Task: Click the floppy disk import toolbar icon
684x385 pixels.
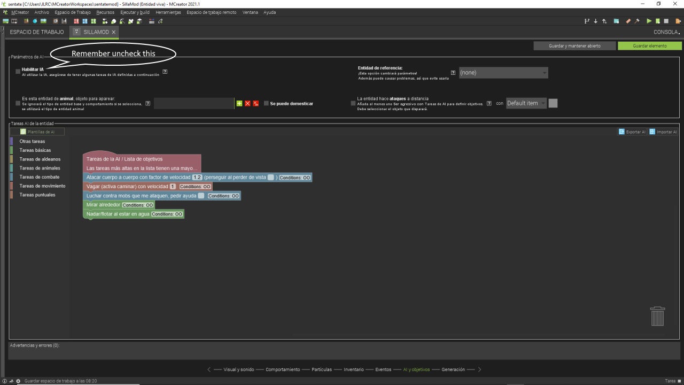Action: click(x=64, y=21)
